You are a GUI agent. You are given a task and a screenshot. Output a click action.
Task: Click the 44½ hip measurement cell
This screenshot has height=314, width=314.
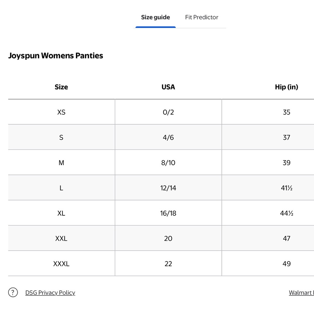[x=286, y=213]
